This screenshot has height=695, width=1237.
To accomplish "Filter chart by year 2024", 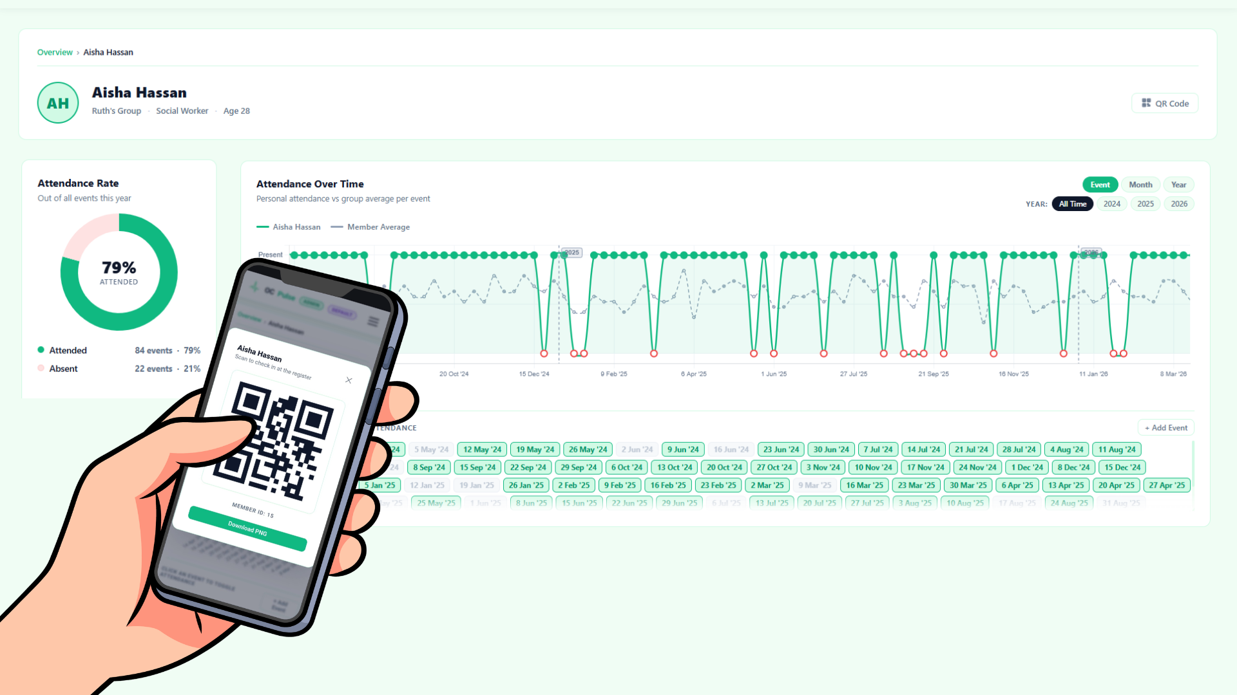I will click(x=1111, y=204).
